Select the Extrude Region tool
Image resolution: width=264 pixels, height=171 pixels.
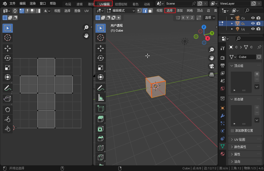tap(101, 119)
